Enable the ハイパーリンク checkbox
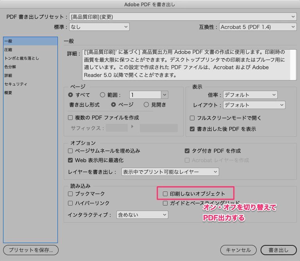 pyautogui.click(x=70, y=203)
